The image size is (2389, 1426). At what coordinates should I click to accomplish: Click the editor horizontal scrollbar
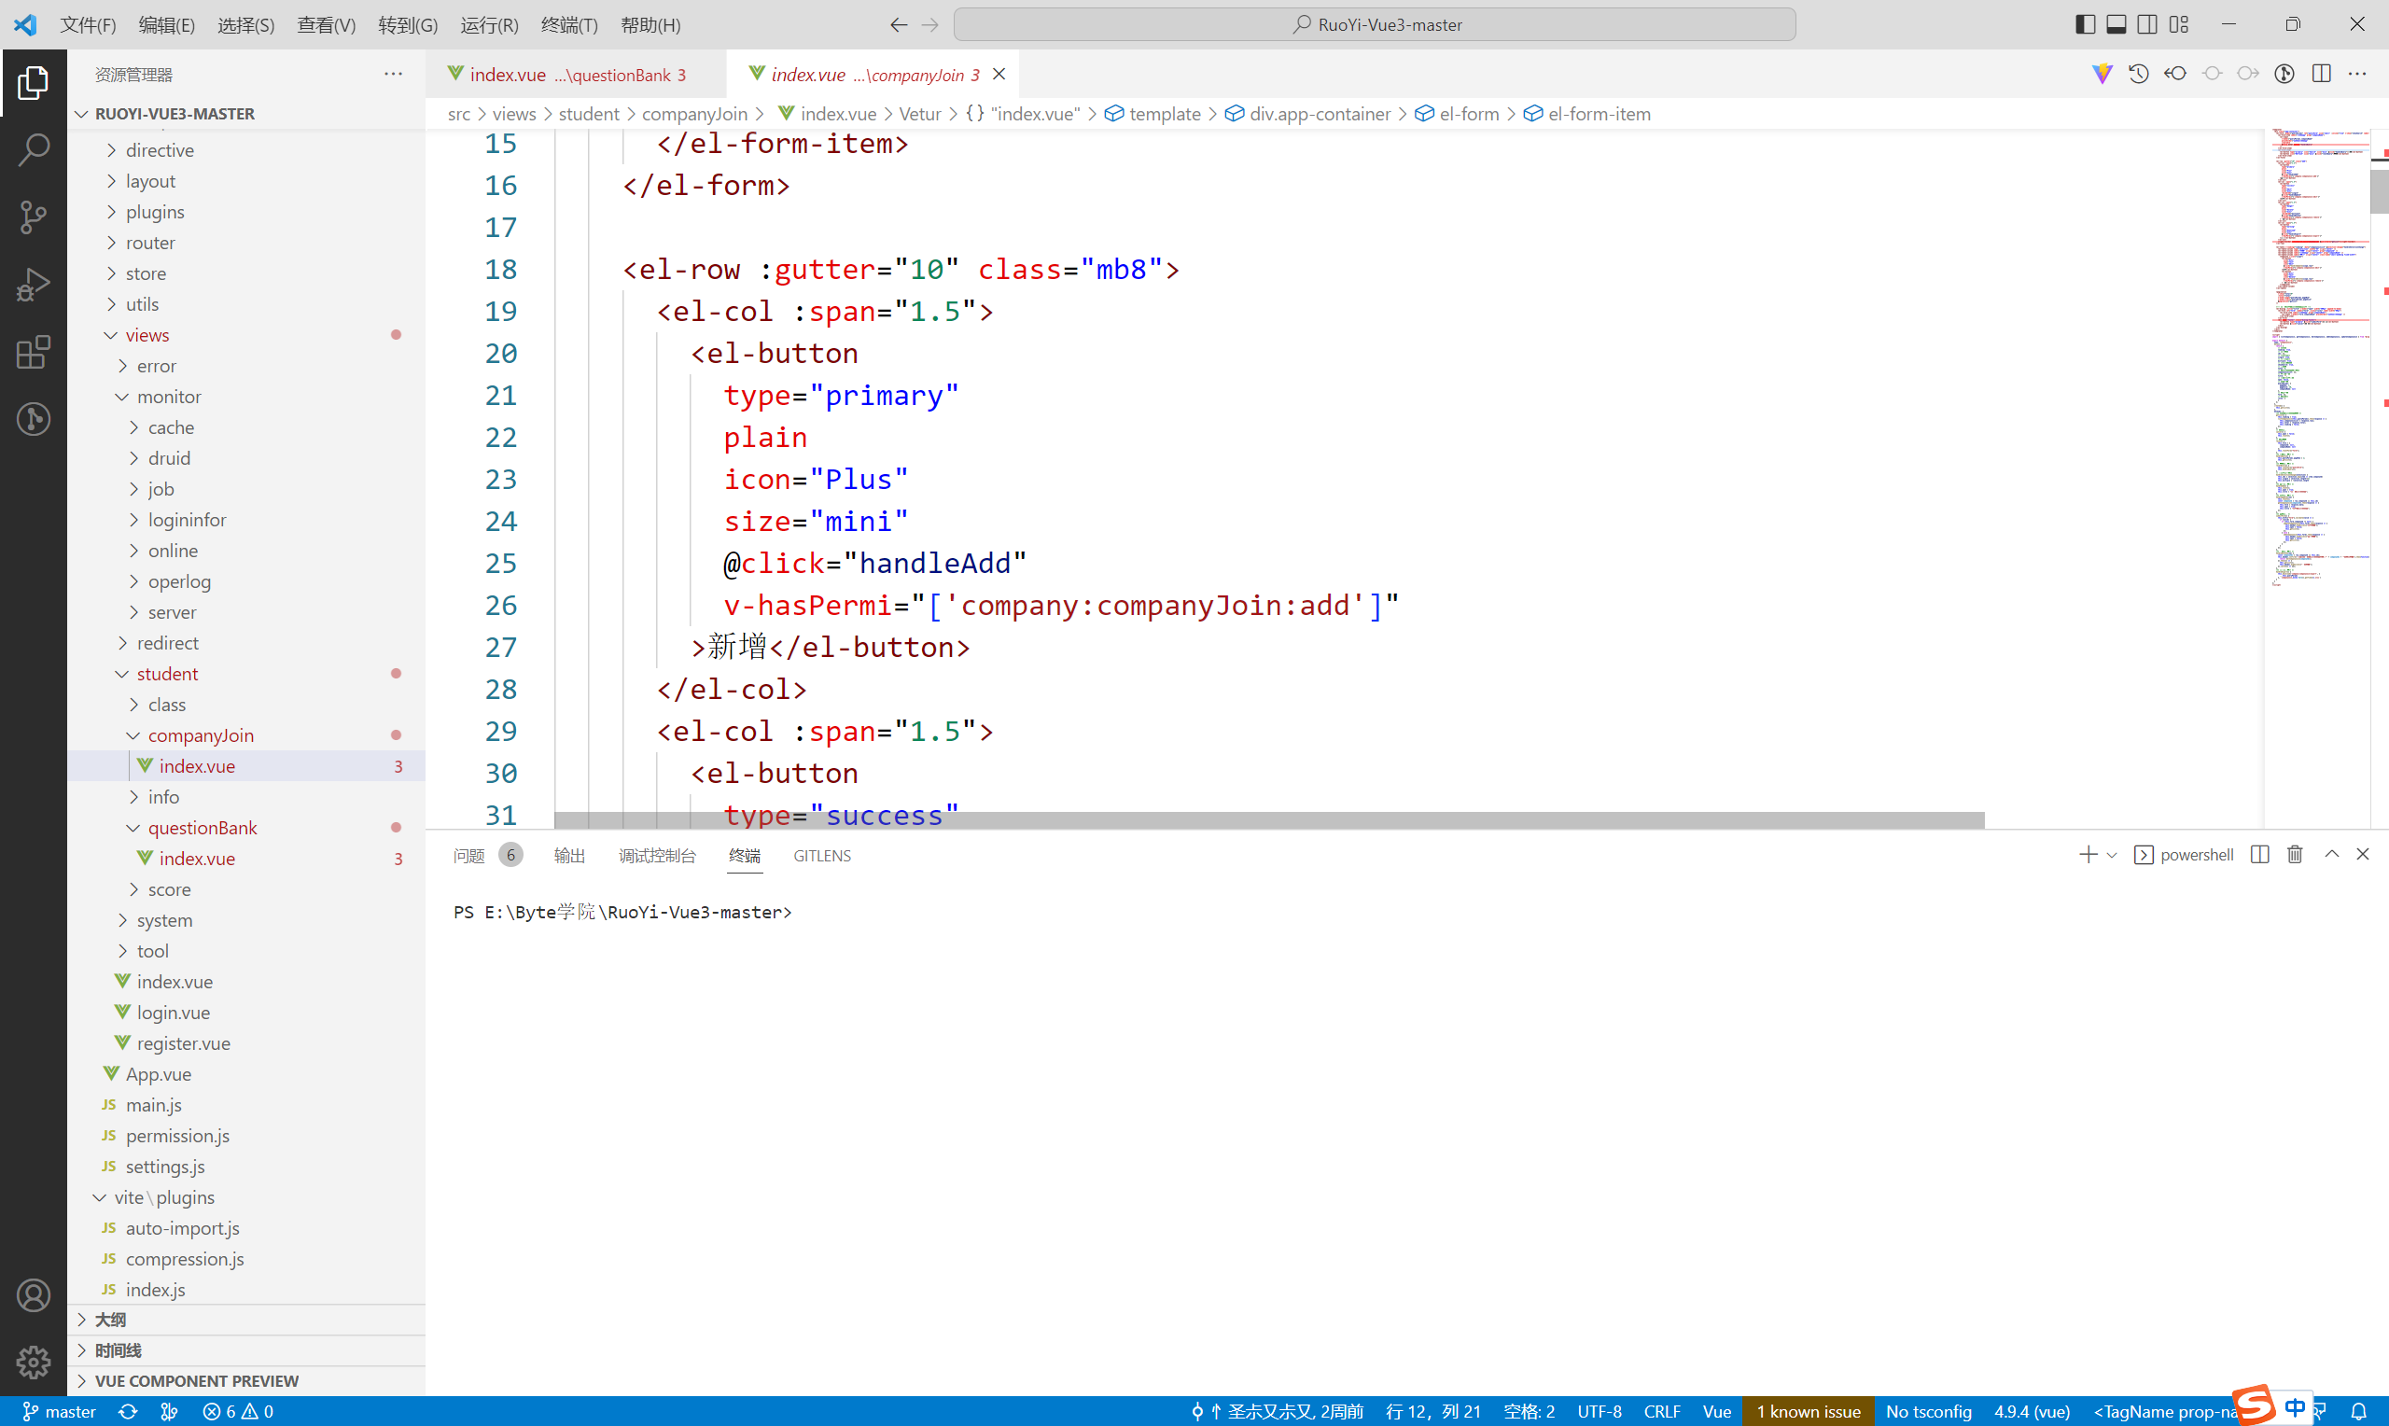pyautogui.click(x=1269, y=819)
